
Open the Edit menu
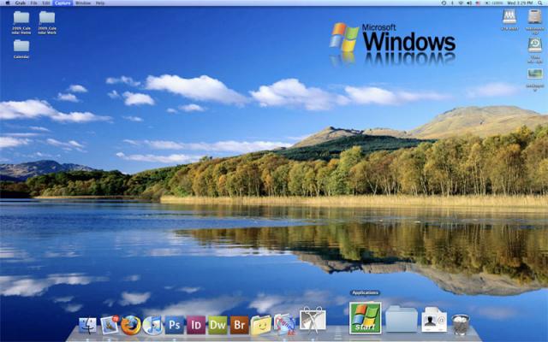45,3
